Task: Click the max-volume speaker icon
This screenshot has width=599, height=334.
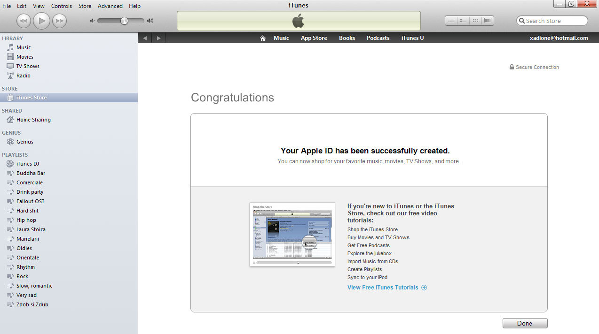Action: coord(150,21)
